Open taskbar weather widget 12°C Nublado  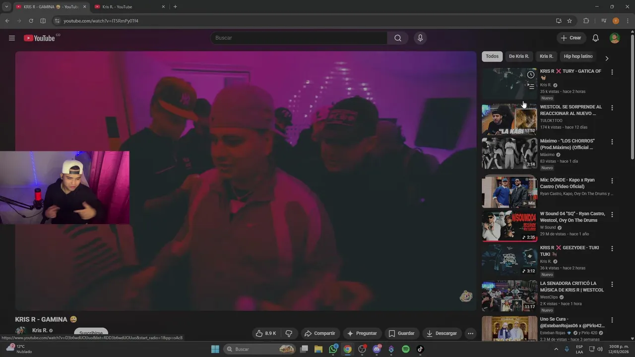19,349
